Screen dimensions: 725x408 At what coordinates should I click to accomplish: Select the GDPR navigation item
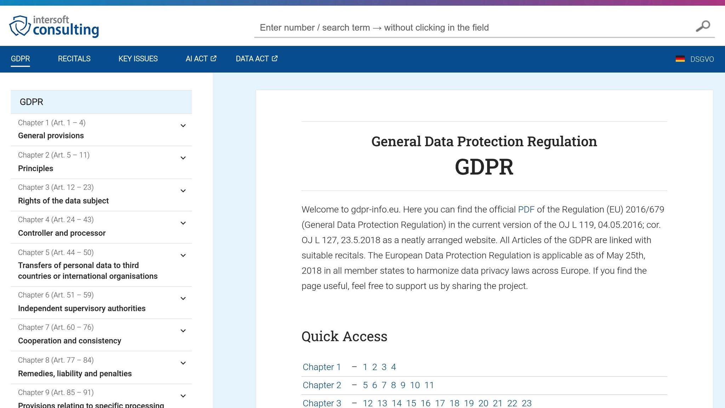click(20, 59)
